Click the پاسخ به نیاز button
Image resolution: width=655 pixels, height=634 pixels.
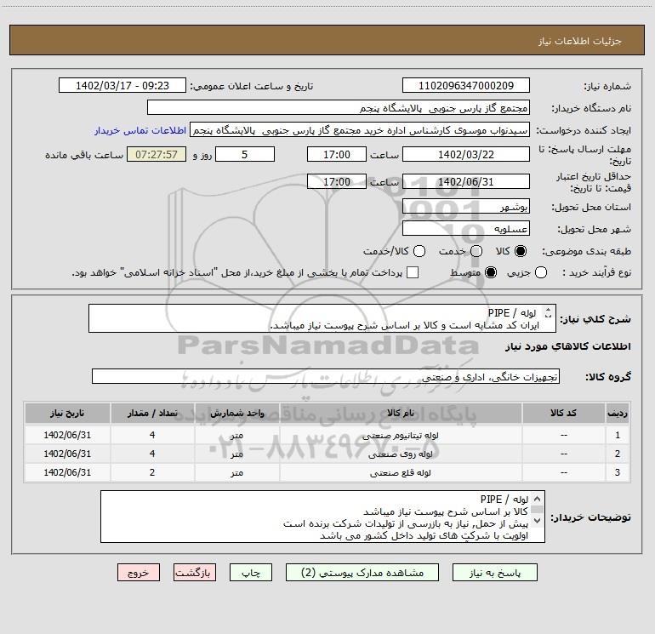(x=494, y=573)
